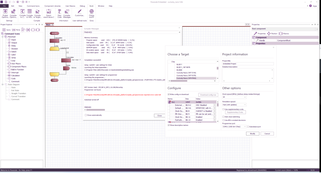Click the Modify button
Viewport: 321px width, 173px height.
253,134
